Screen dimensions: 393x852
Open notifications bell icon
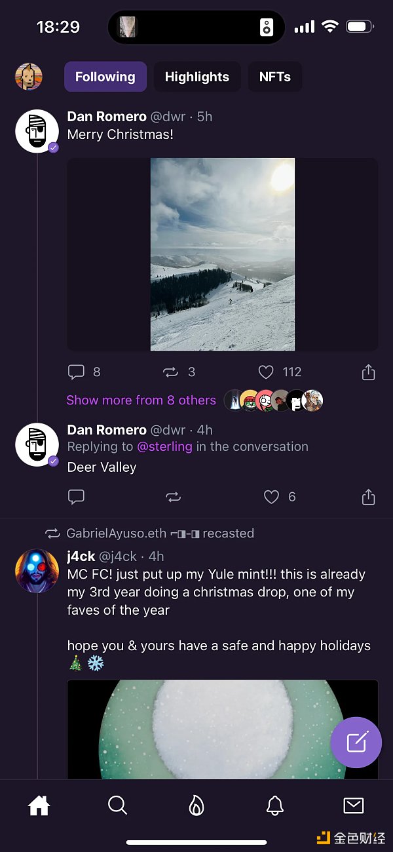click(275, 805)
